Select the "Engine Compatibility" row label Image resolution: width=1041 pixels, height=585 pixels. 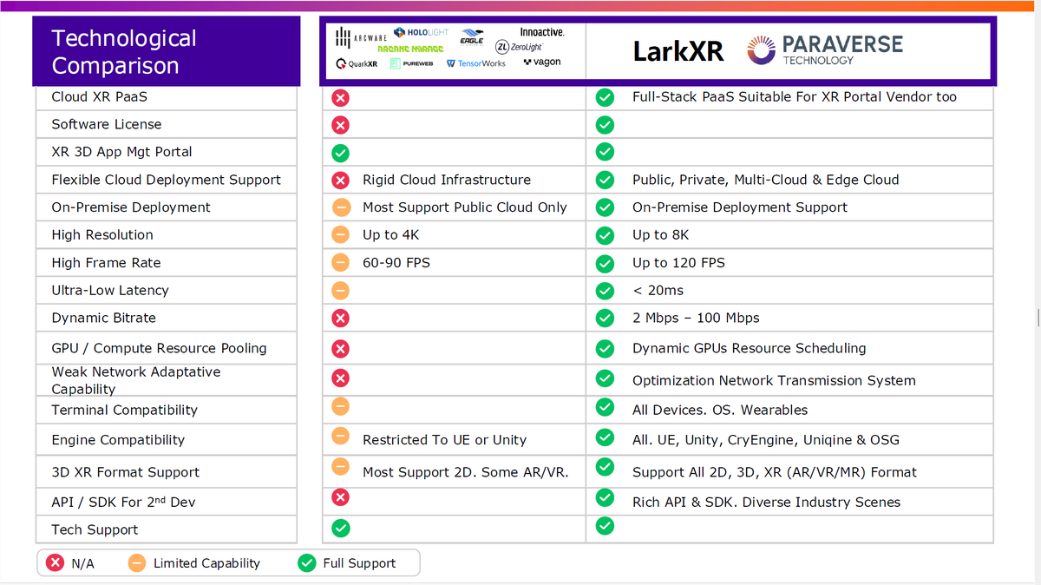click(118, 440)
